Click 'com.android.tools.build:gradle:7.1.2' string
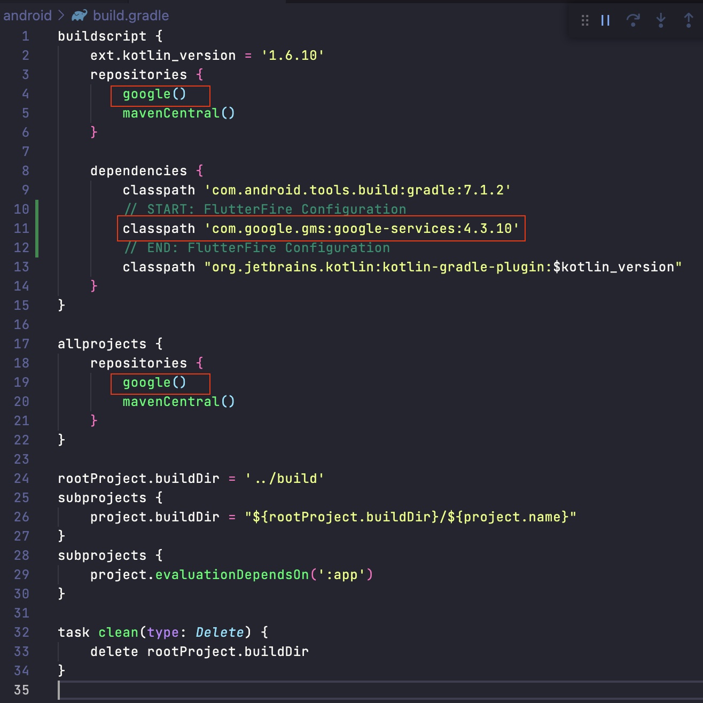 point(358,190)
